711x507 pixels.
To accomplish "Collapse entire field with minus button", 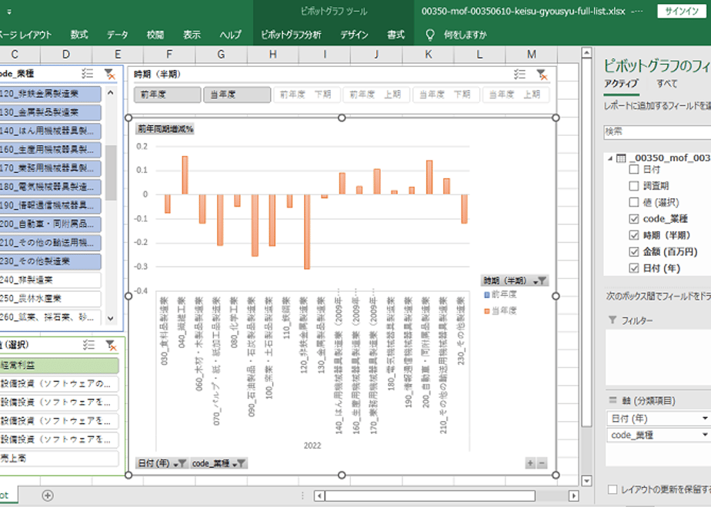I will point(542,463).
